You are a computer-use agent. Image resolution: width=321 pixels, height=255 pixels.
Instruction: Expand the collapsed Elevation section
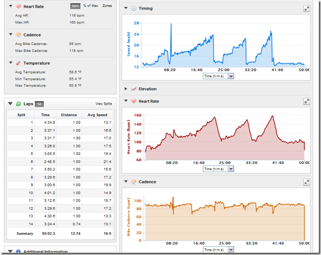click(125, 89)
